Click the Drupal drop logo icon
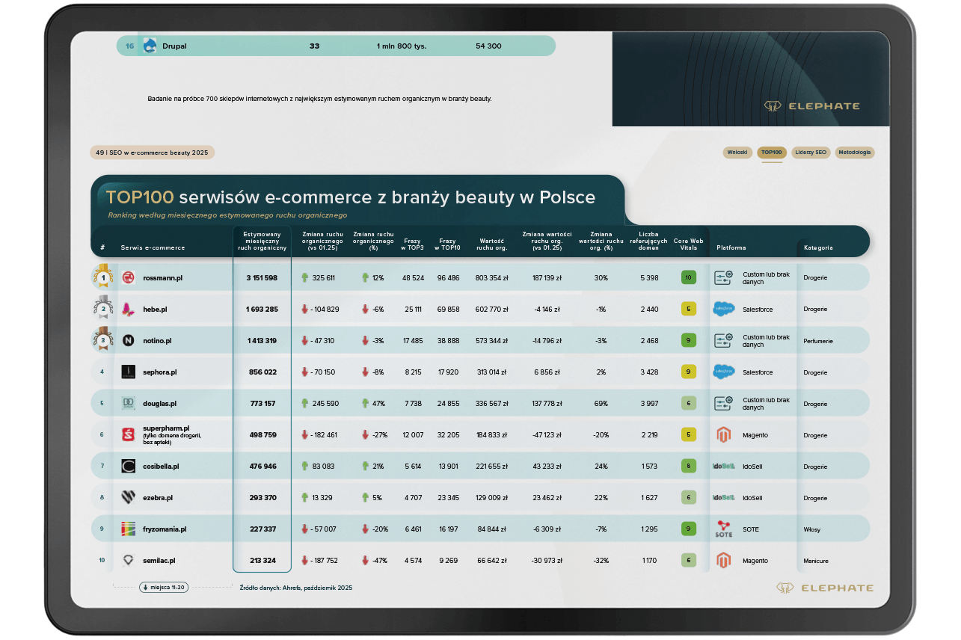 tap(150, 46)
